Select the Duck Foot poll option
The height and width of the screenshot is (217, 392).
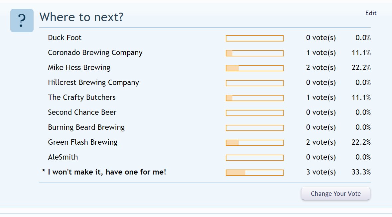point(65,38)
